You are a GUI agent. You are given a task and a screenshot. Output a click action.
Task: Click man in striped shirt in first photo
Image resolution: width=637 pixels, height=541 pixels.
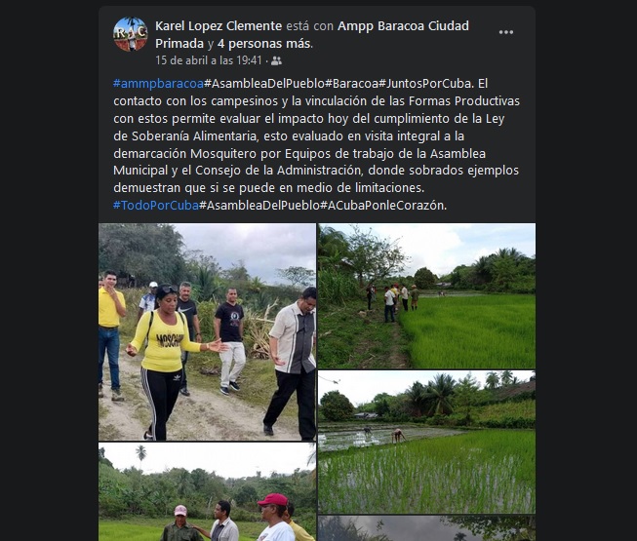[293, 364]
